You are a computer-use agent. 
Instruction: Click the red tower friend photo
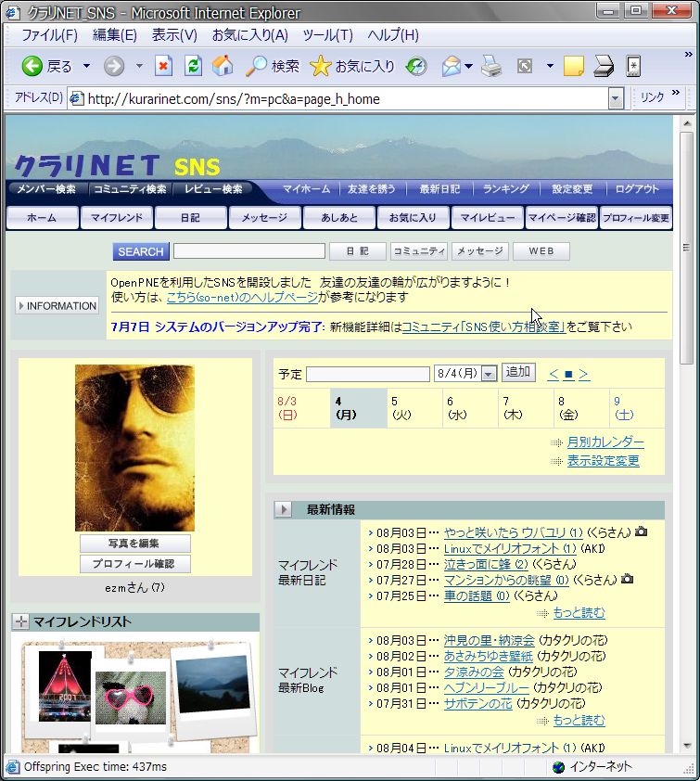(x=65, y=685)
